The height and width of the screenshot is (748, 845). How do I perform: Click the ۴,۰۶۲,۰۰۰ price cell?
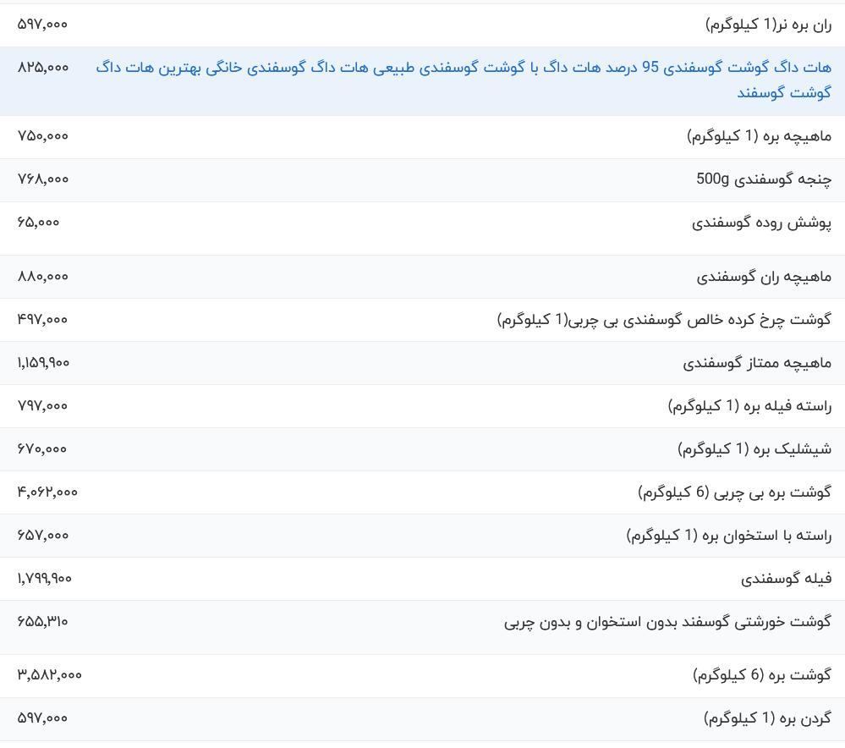point(47,492)
